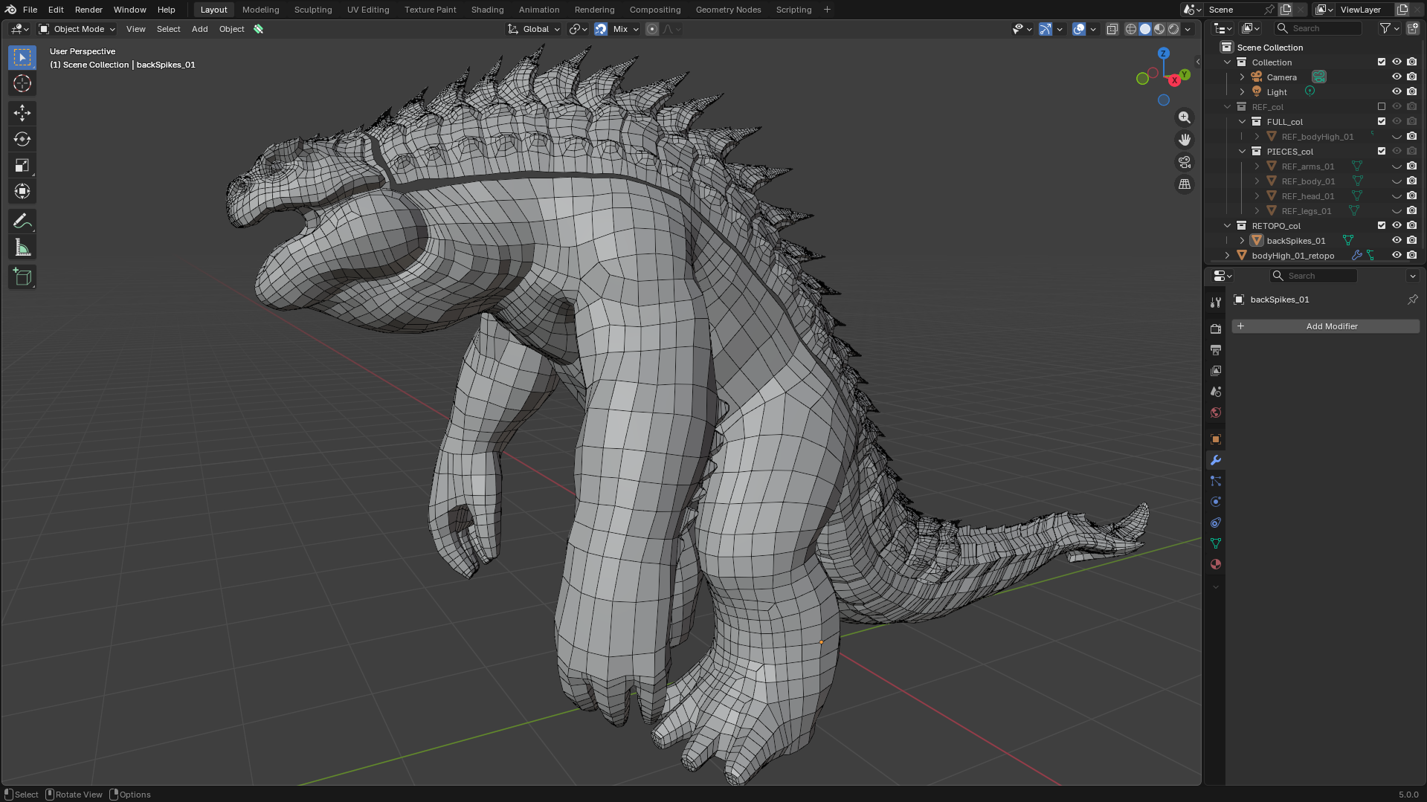Open the File menu

(30, 10)
